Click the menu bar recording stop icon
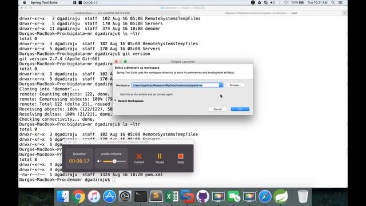The width and height of the screenshot is (366, 206). (x=80, y=2)
